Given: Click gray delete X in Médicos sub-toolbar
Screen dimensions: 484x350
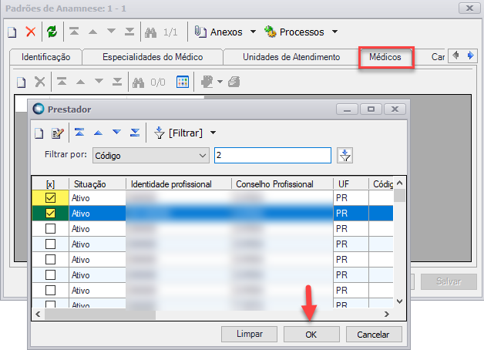Looking at the screenshot, I should [x=40, y=82].
